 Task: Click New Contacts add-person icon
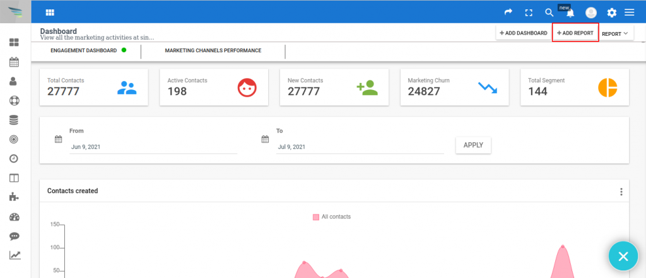(368, 87)
